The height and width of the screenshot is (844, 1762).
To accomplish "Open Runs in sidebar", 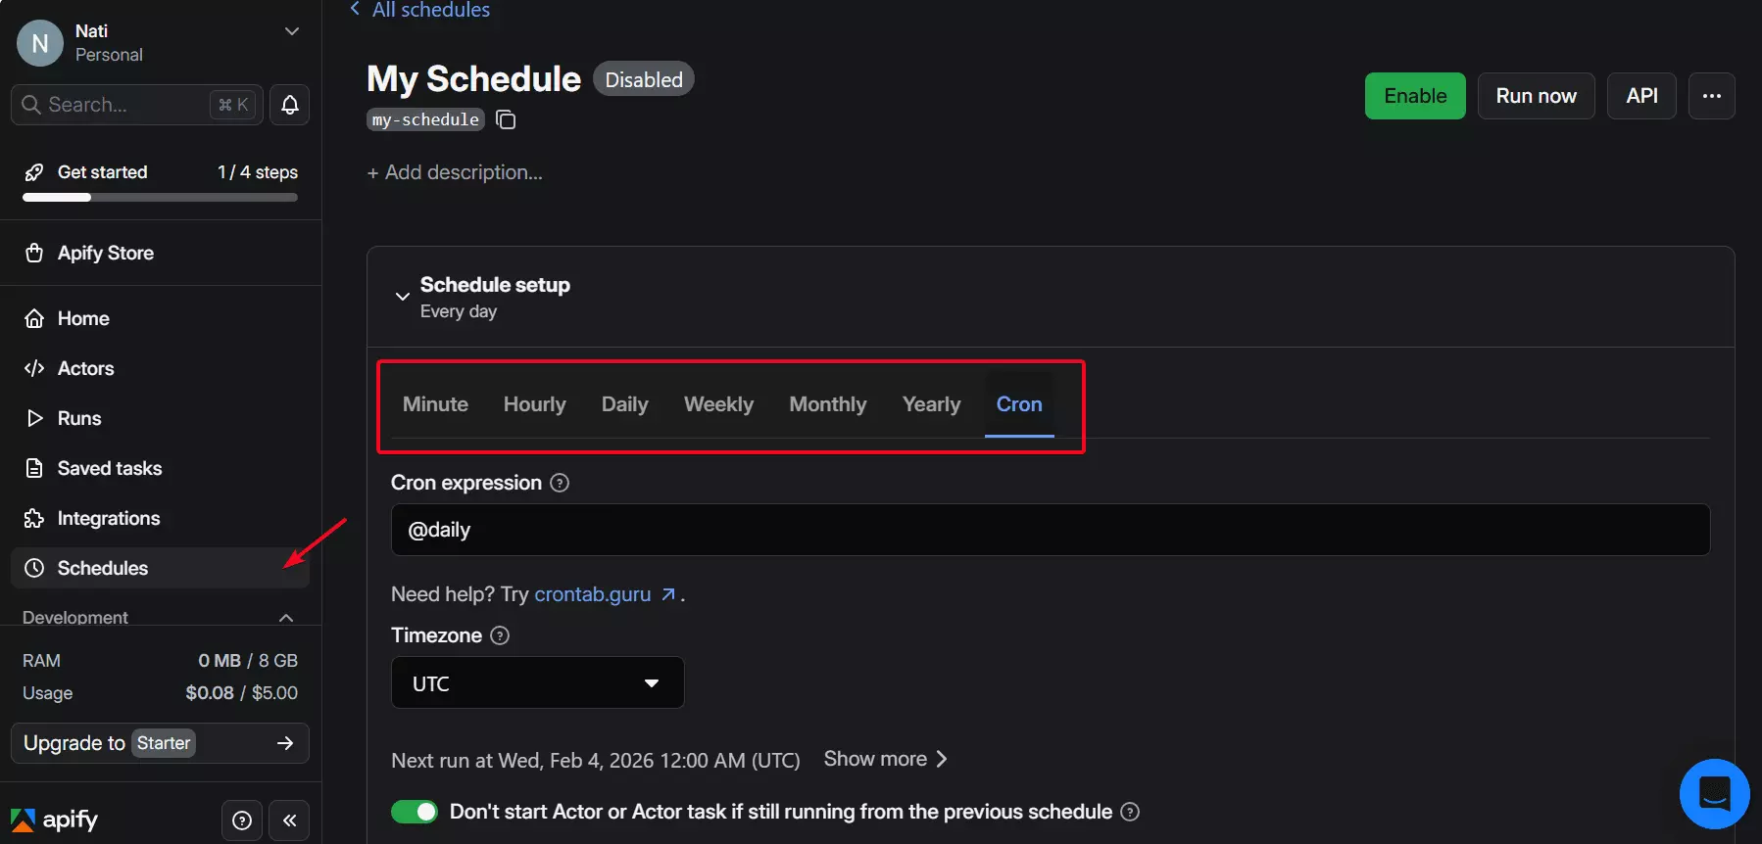I will coord(160,418).
